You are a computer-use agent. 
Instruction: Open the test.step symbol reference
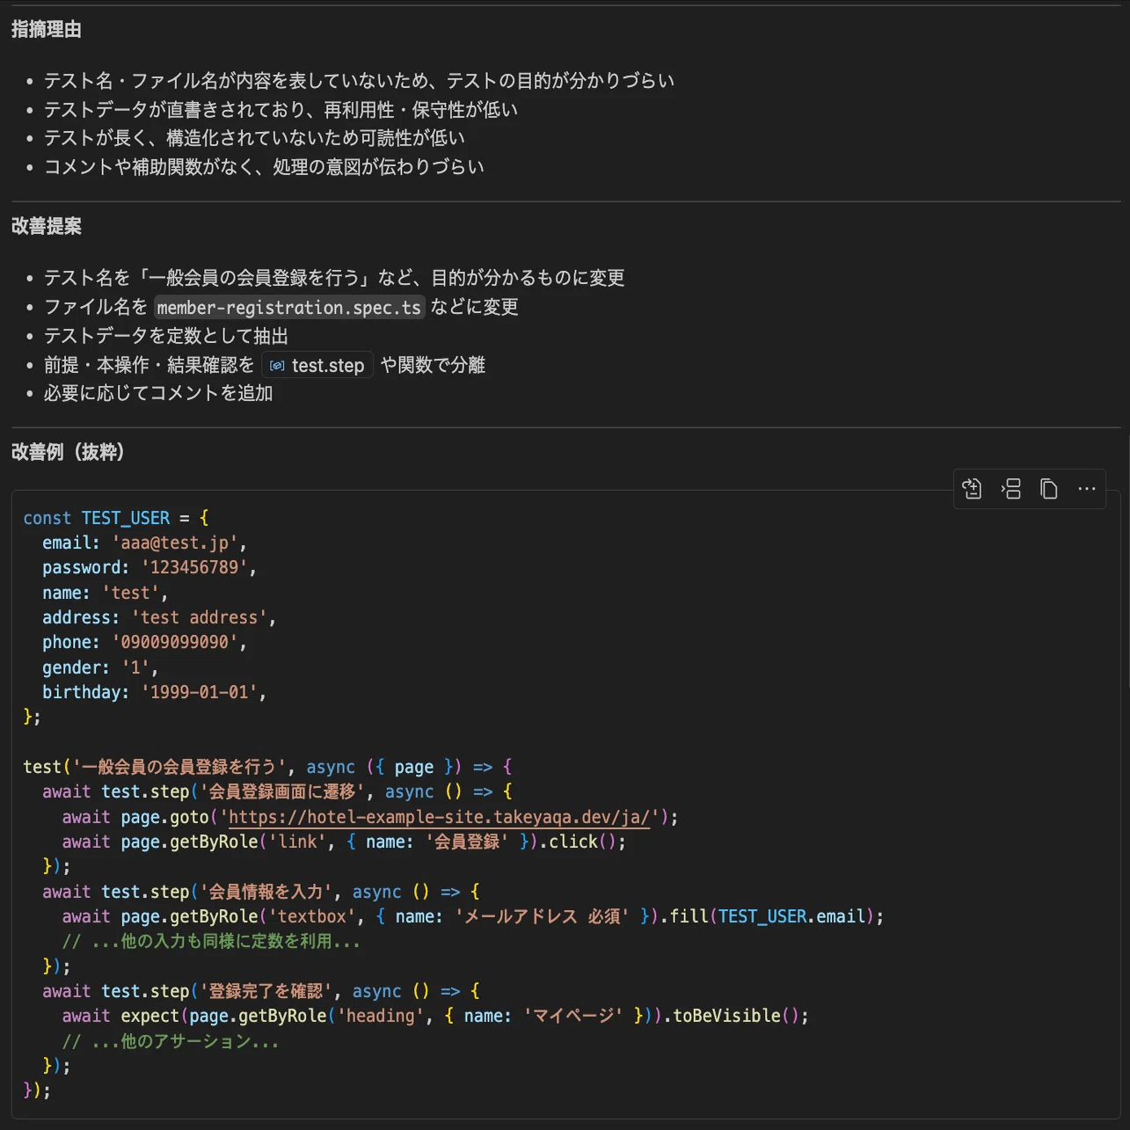pyautogui.click(x=317, y=365)
